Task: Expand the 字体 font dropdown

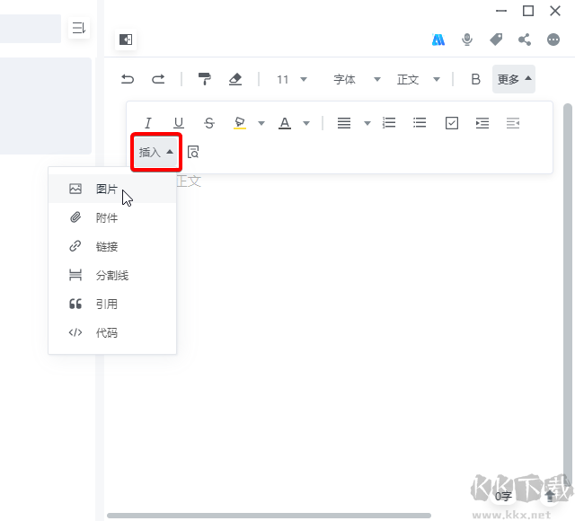Action: tap(357, 79)
